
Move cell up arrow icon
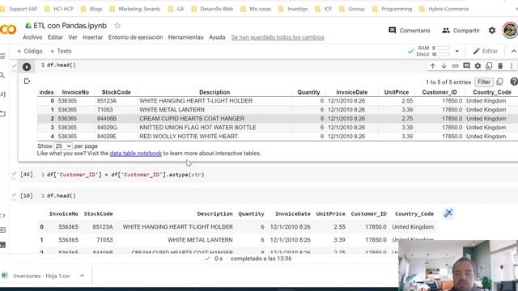432,66
